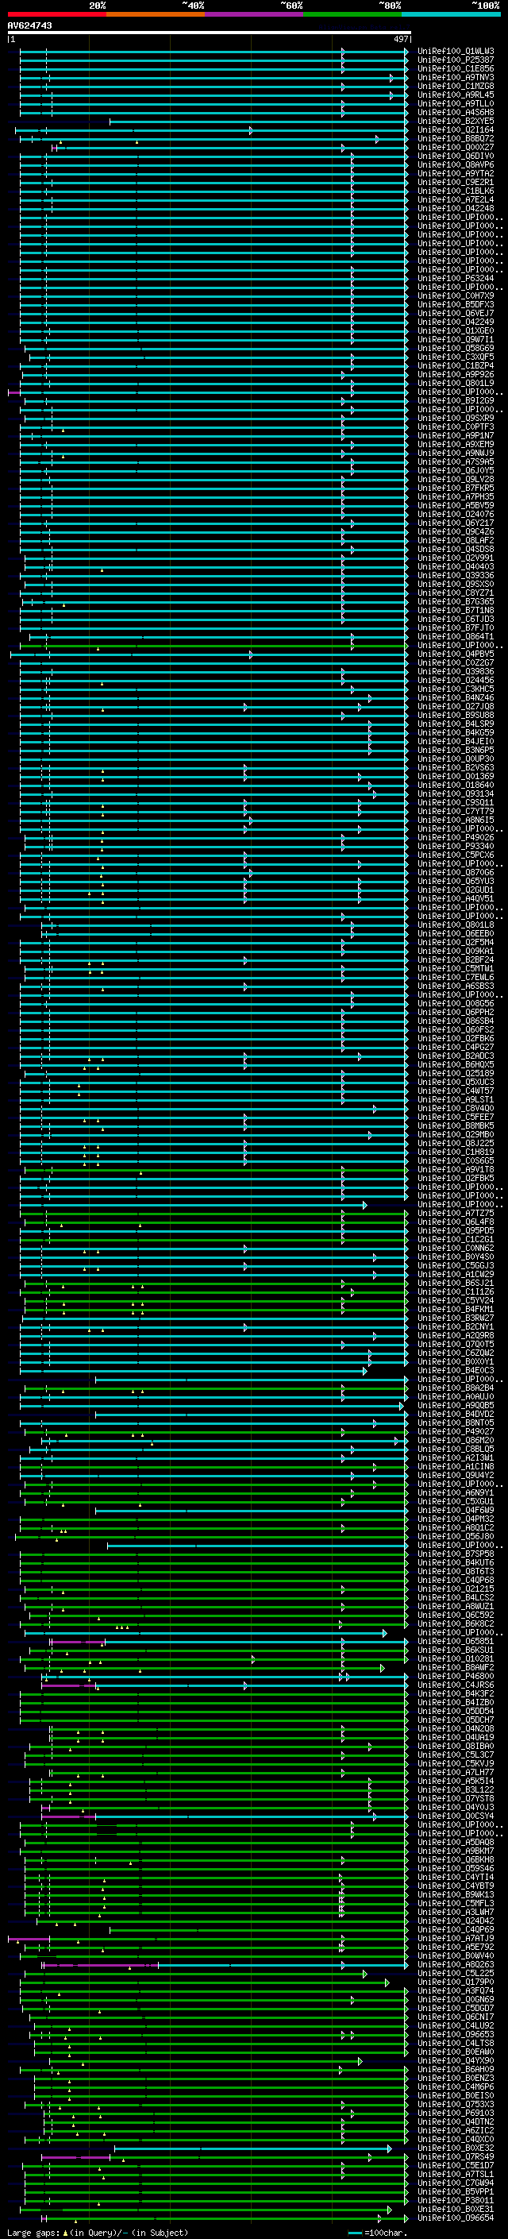508x2239 pixels.
Task: Click hit label UniRef100_B2XYE5
Action: (456, 121)
